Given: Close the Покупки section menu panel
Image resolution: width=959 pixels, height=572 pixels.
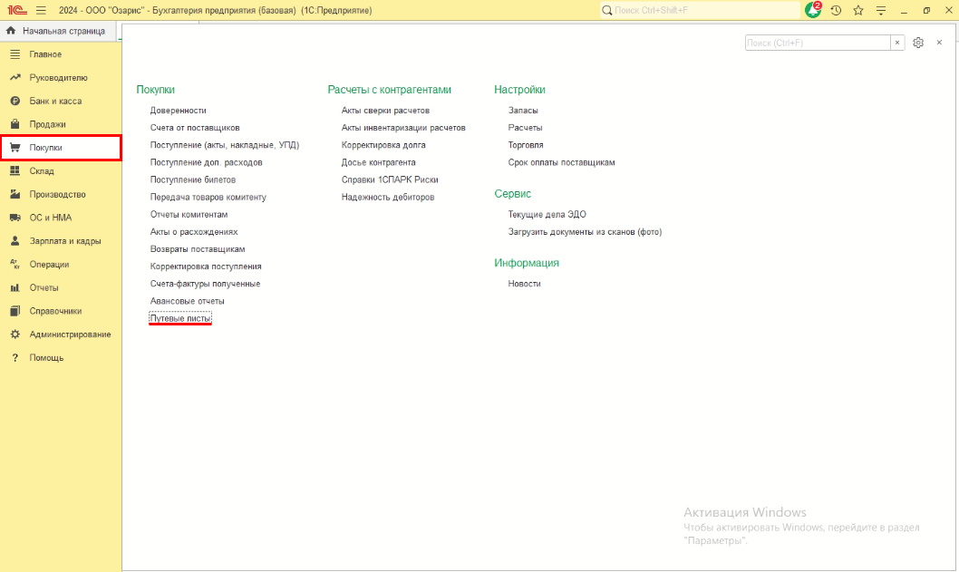Looking at the screenshot, I should (939, 43).
